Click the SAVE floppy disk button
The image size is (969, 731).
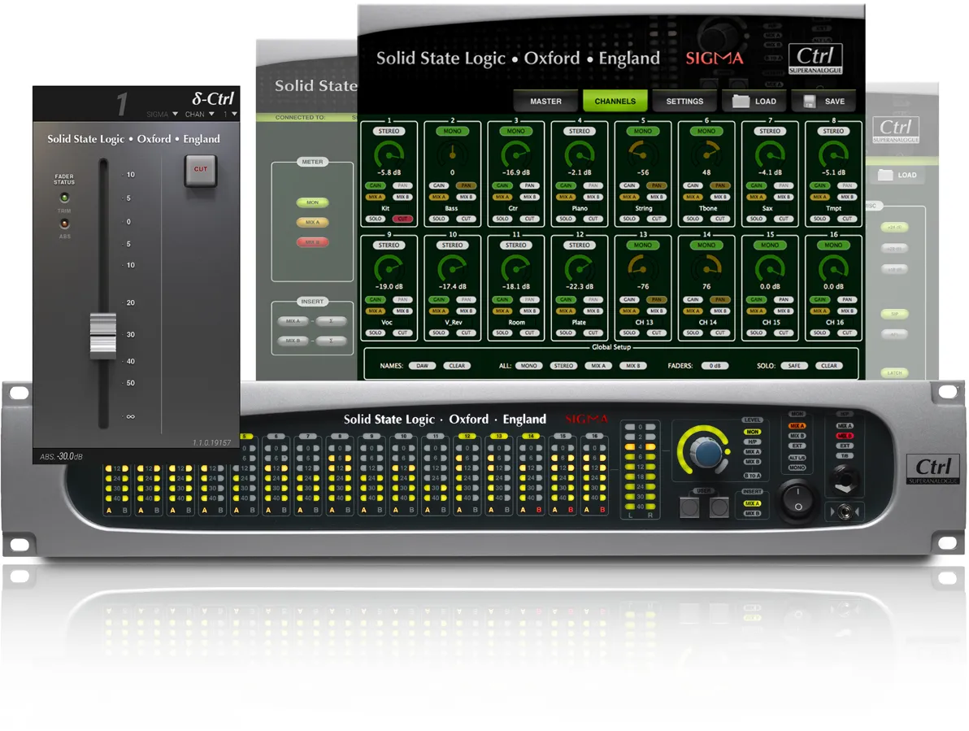tap(823, 102)
